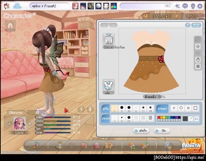Select the small circle eraser

[174, 108]
